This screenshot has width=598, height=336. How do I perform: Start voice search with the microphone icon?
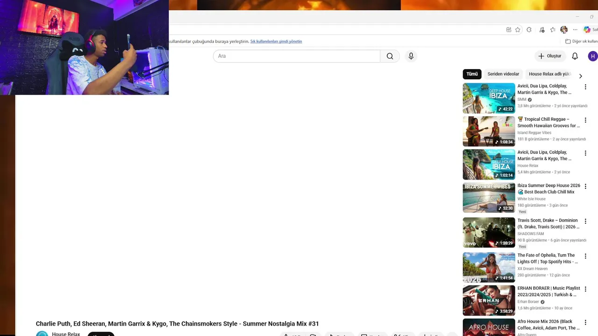[x=411, y=56]
